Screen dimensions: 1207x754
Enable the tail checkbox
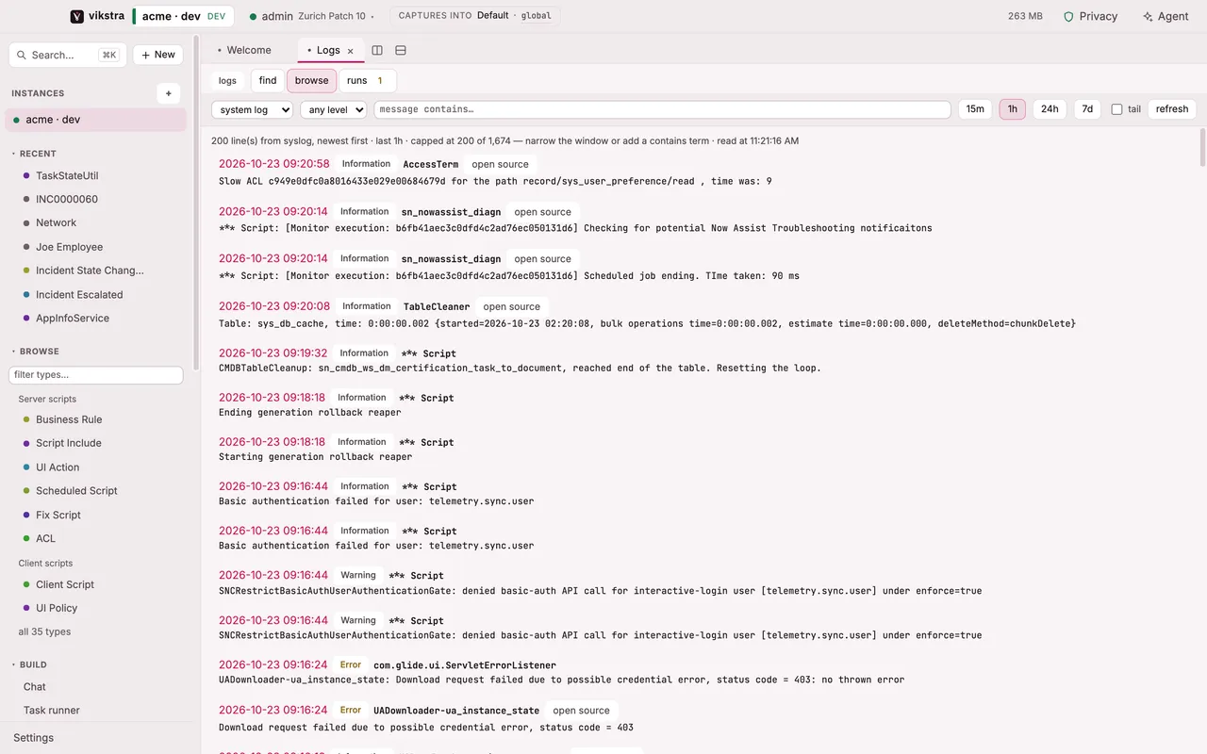[1116, 109]
